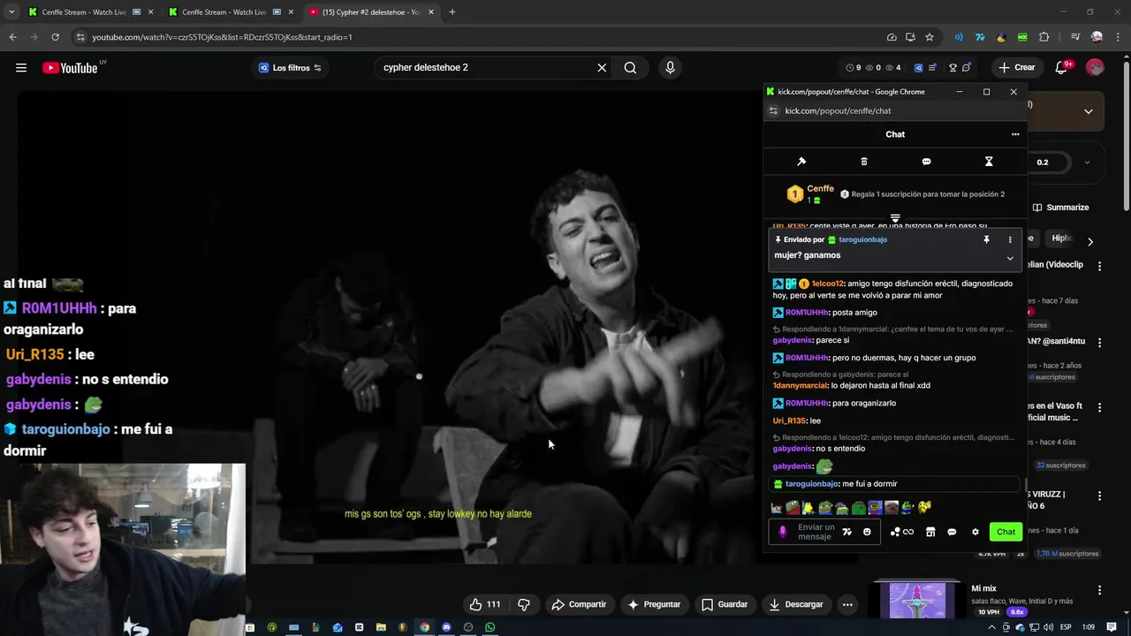Open Chrome media controls icon
Image resolution: width=1131 pixels, height=636 pixels.
(1075, 37)
